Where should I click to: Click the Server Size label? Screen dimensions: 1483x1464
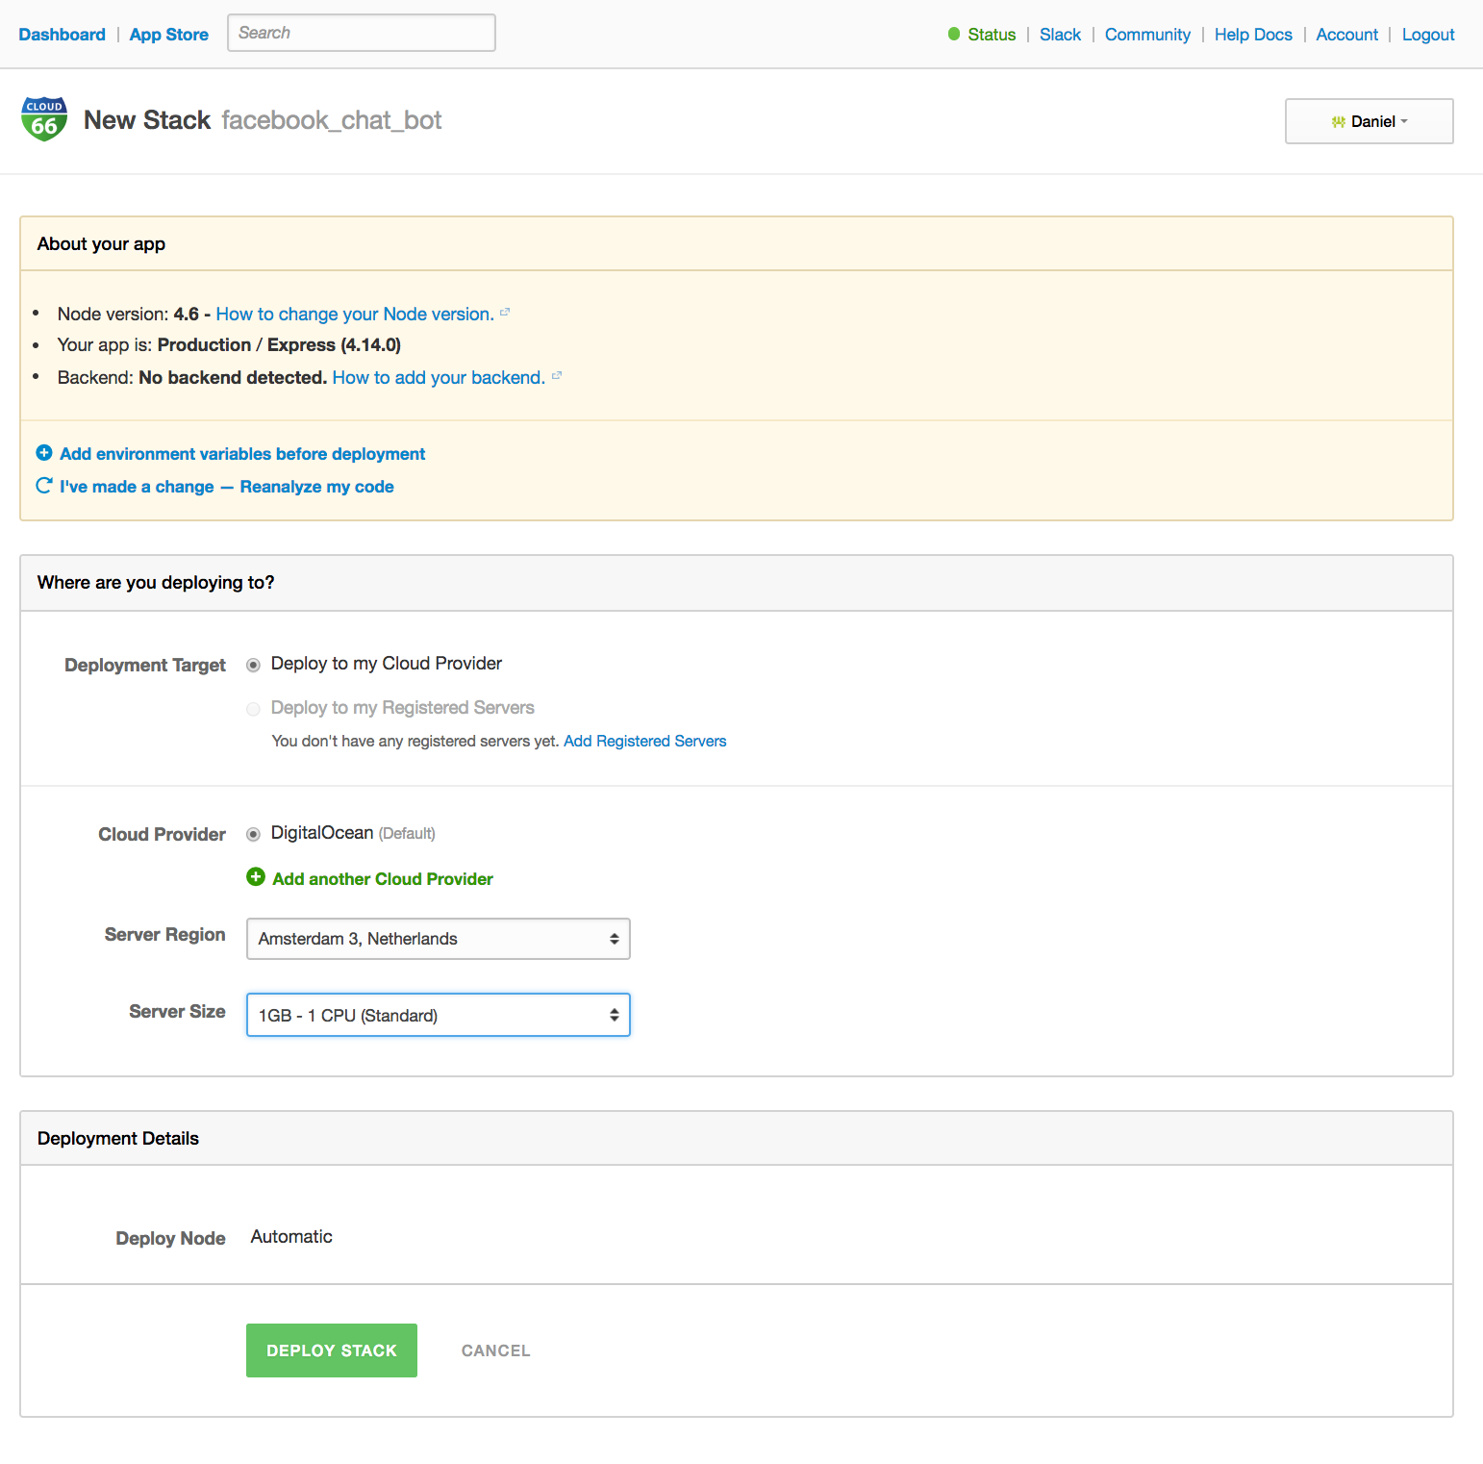tap(177, 1012)
